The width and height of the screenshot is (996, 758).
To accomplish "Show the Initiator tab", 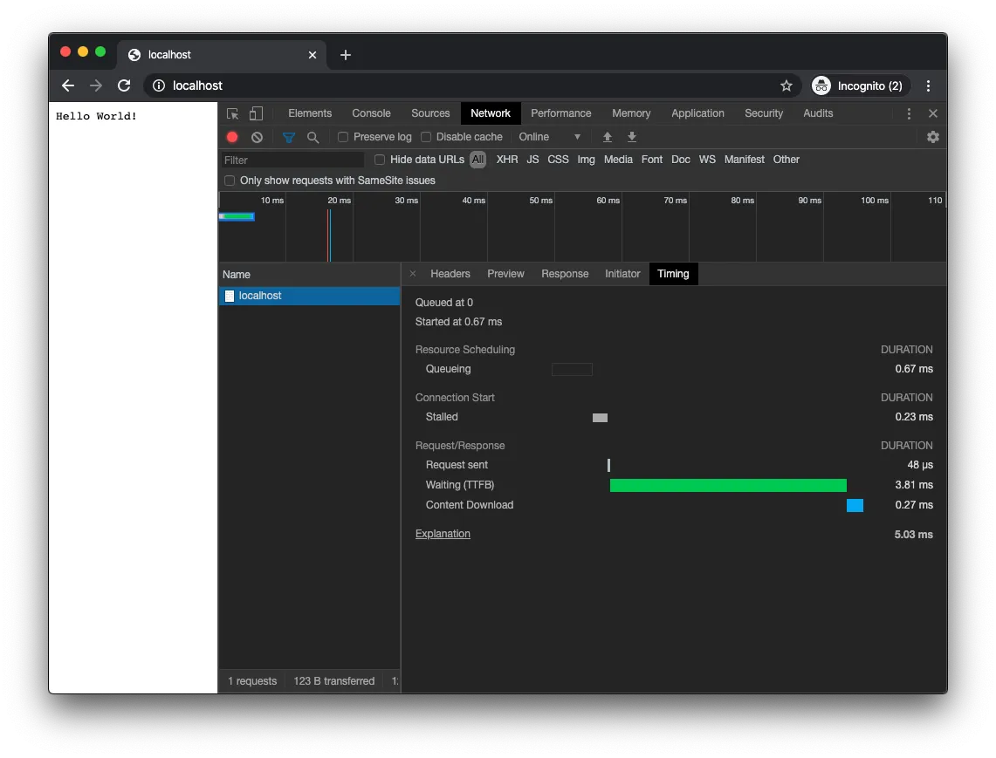I will click(622, 274).
